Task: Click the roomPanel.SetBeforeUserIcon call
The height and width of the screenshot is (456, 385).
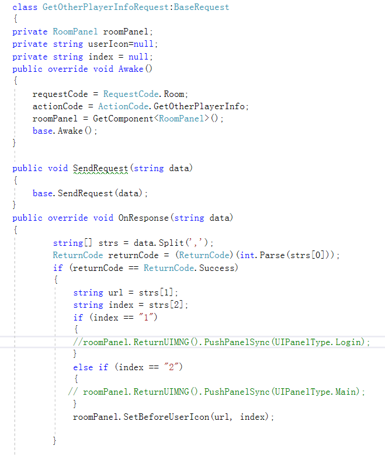Action: pos(174,417)
